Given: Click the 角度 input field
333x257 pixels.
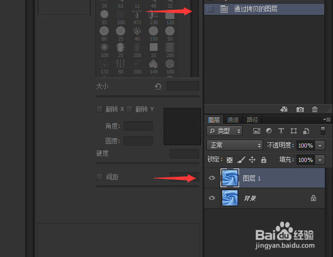Looking at the screenshot, I should coord(138,126).
